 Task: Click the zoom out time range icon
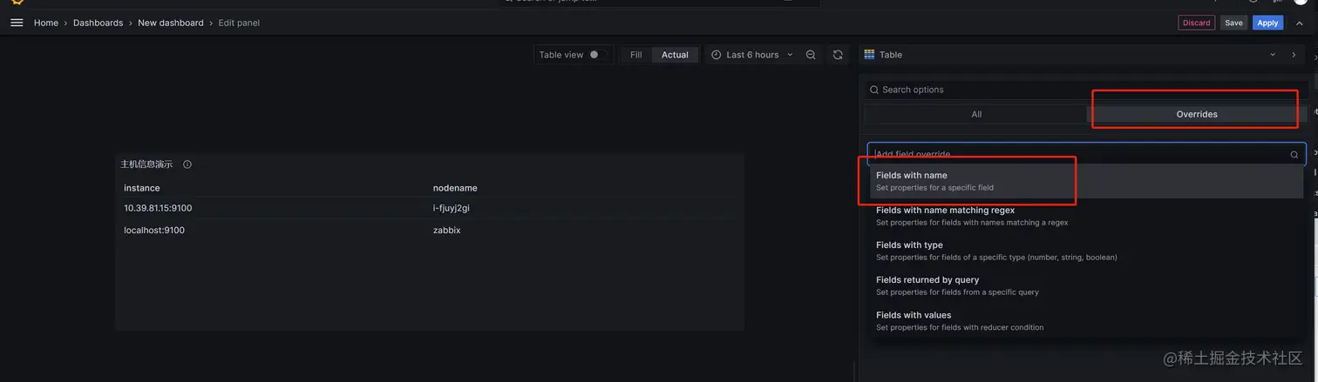[811, 55]
